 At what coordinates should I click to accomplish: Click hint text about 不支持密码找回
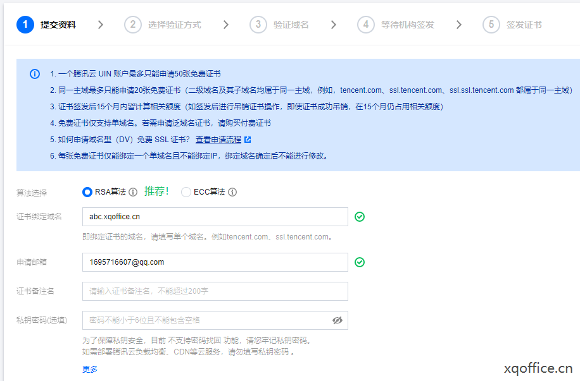[198, 341]
